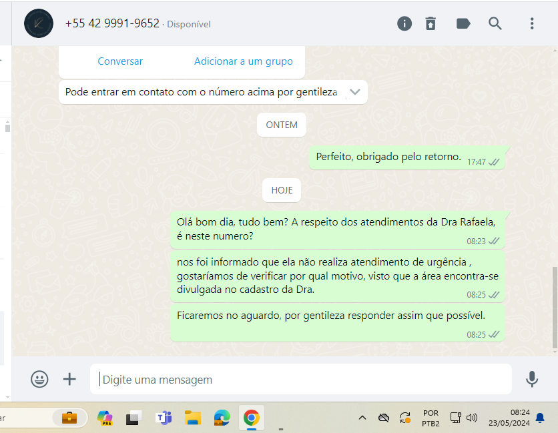Open the POR PTB2 language switcher
558x433 pixels.
click(431, 418)
